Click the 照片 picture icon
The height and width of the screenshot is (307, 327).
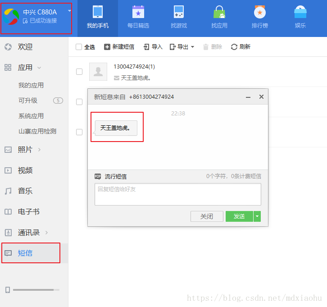click(8, 150)
